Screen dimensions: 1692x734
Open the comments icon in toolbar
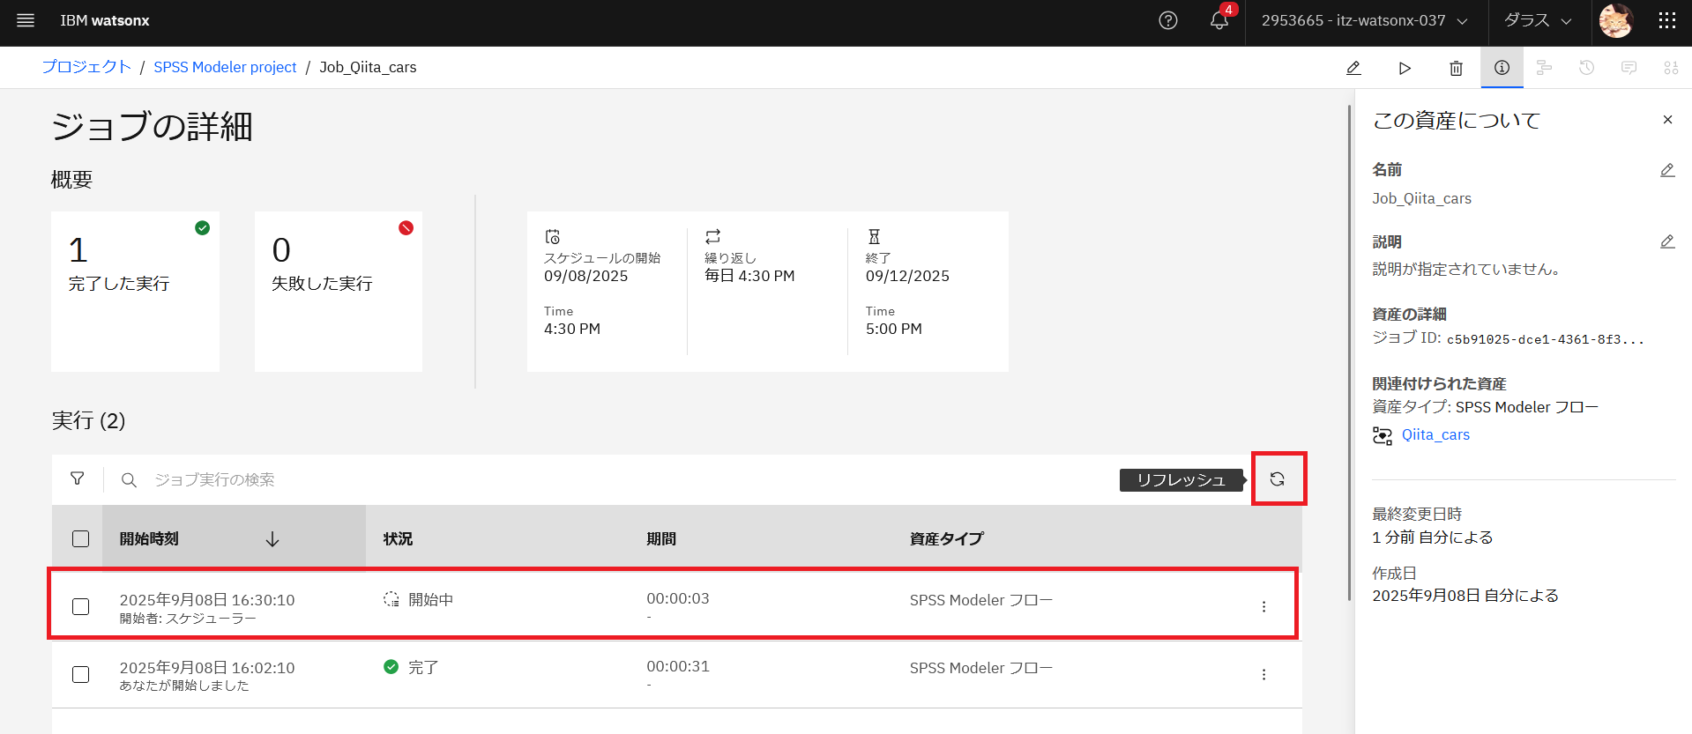coord(1629,68)
